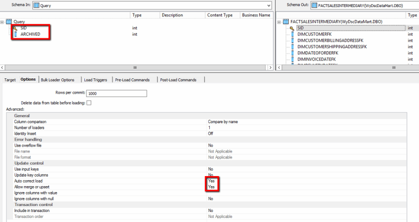The width and height of the screenshot is (419, 222).
Task: Click the Rows per commit input field
Action: point(116,93)
